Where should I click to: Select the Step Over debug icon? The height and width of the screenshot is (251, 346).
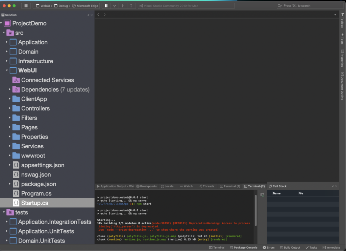pyautogui.click(x=114, y=5)
